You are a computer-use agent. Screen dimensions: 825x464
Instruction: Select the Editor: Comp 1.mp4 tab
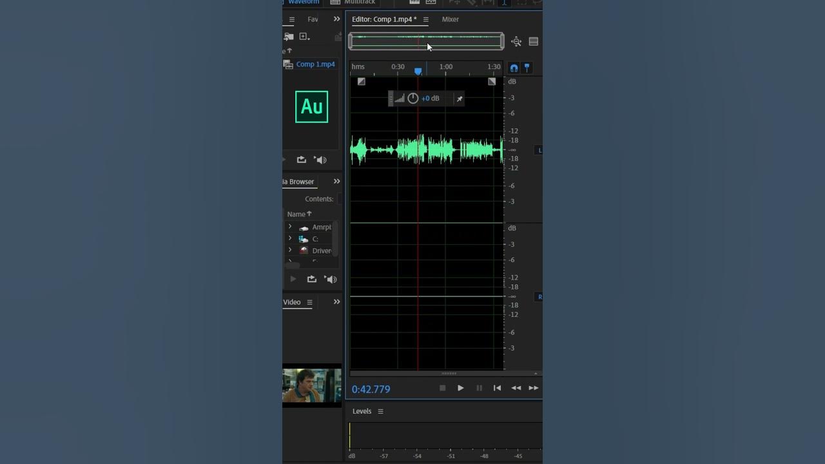pos(384,19)
